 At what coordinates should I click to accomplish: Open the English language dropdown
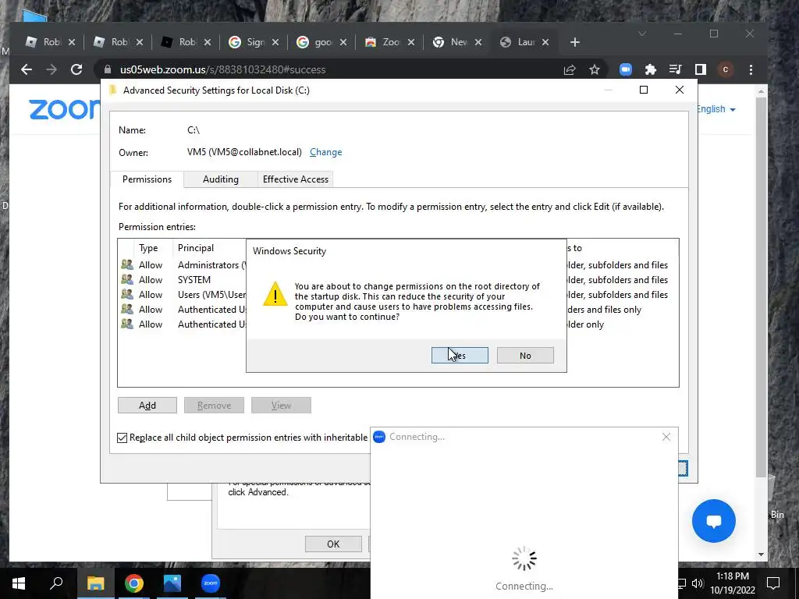coord(716,109)
